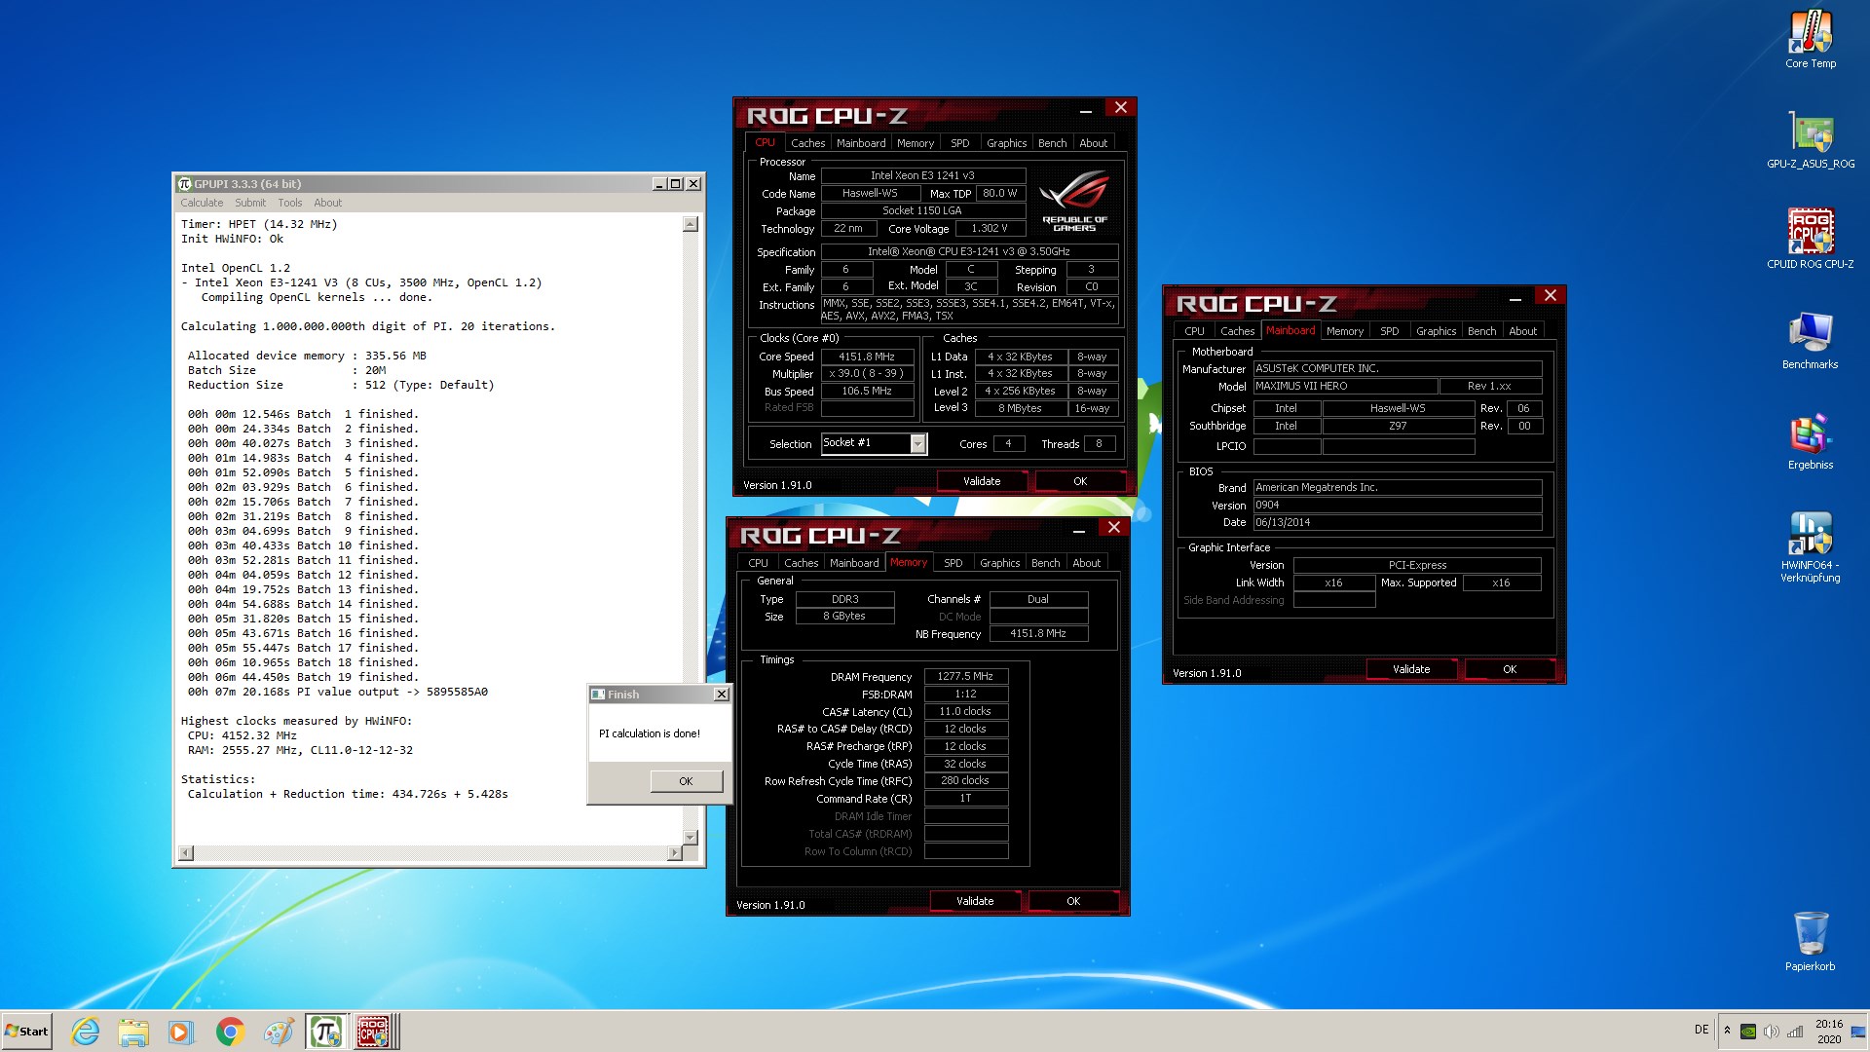Switch to Caches tab in top CPU-Z window
The width and height of the screenshot is (1870, 1052).
[x=807, y=143]
